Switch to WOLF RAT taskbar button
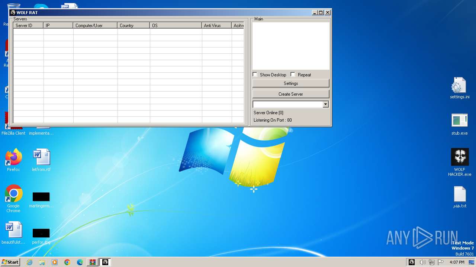 point(105,262)
